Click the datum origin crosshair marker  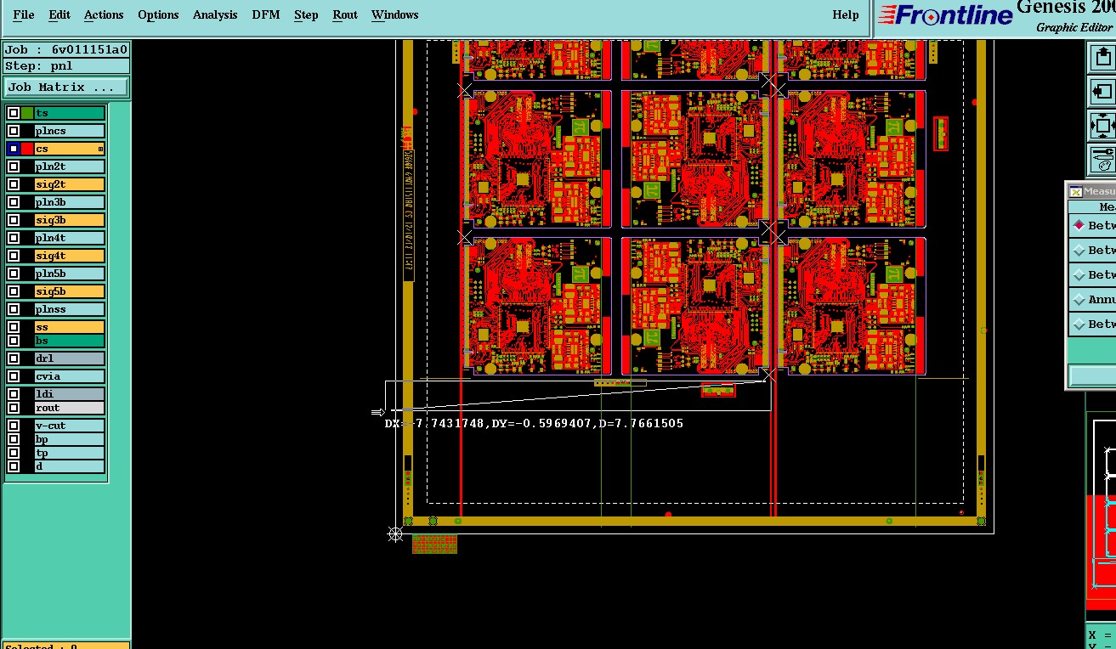(395, 534)
